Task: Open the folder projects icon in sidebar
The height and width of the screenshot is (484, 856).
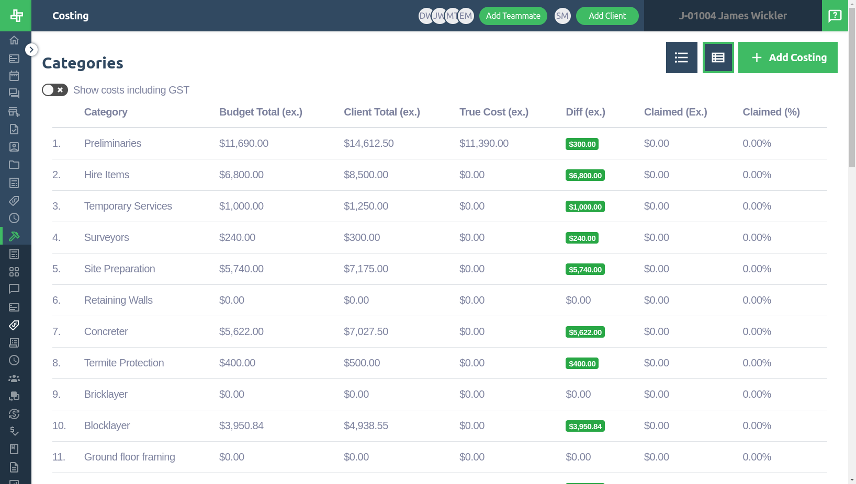Action: pos(14,165)
